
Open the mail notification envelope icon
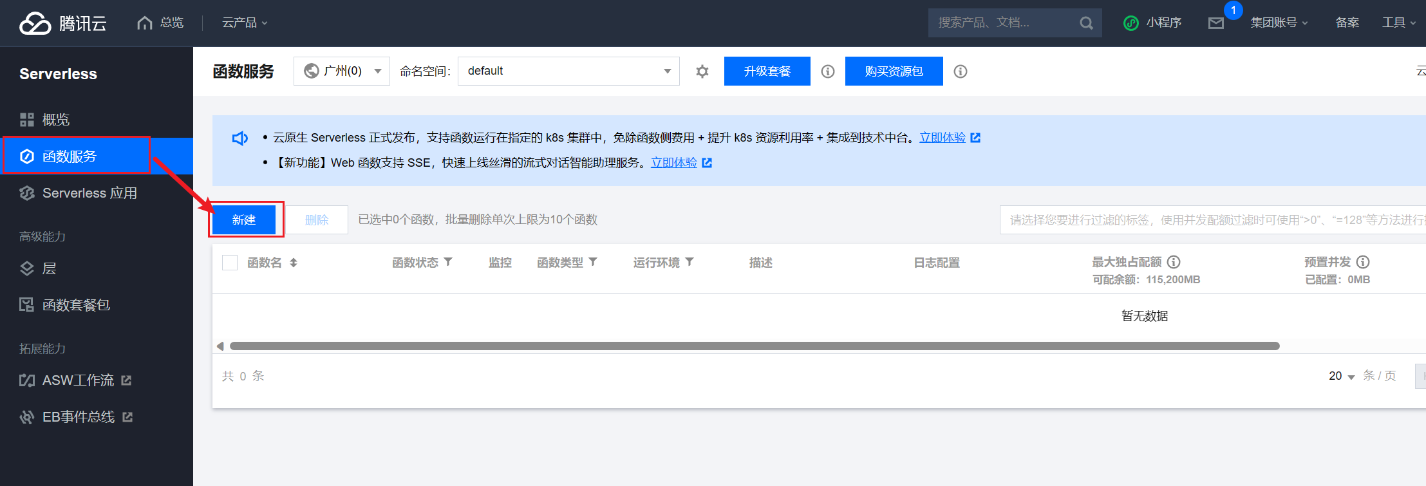[x=1215, y=24]
